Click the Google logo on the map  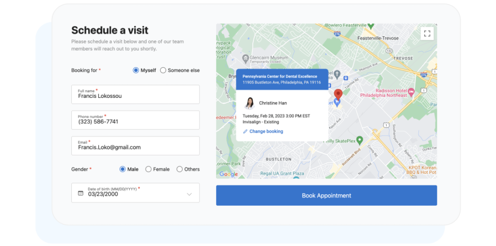229,174
